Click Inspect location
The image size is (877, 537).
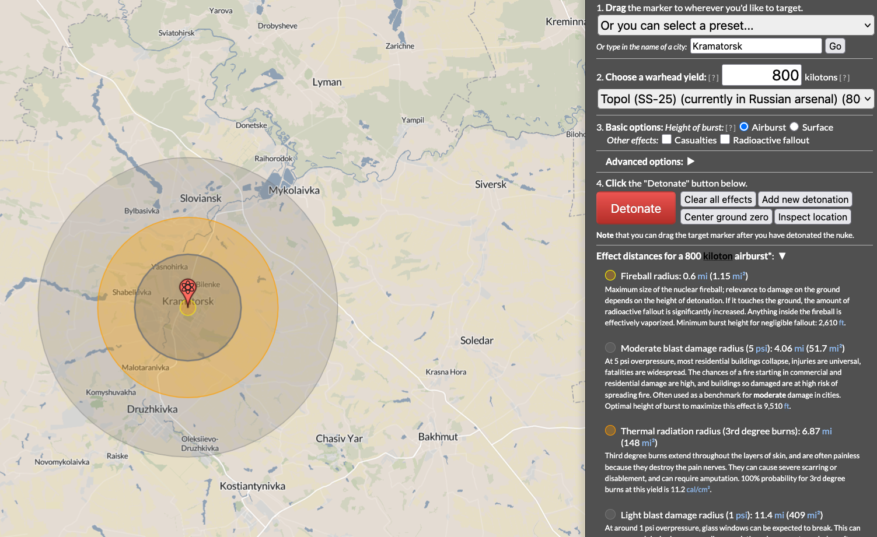[x=813, y=217]
